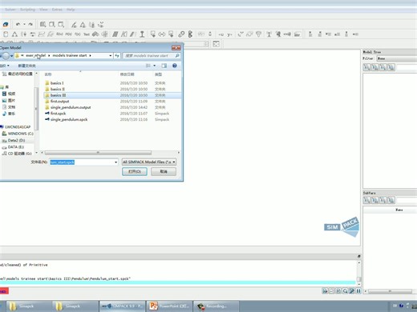
Task: Click the fit-to-view icon below toolbar
Action: coord(216,44)
